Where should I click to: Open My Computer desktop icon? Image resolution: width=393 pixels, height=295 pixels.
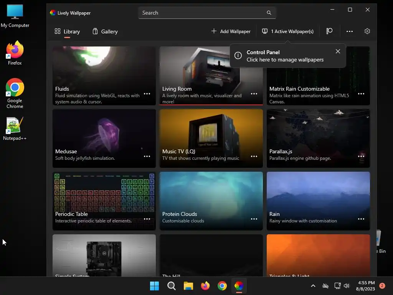(15, 16)
